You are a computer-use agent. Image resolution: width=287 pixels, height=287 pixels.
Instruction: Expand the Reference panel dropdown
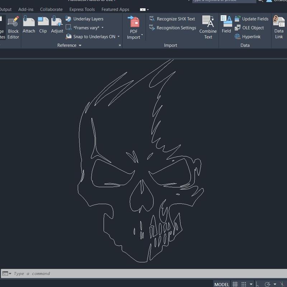click(80, 46)
